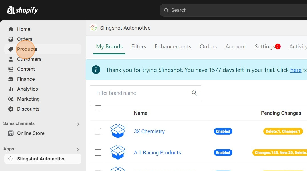Viewport: 307px width, 171px height.
Task: Click the search magnifier in top bar
Action: (166, 10)
